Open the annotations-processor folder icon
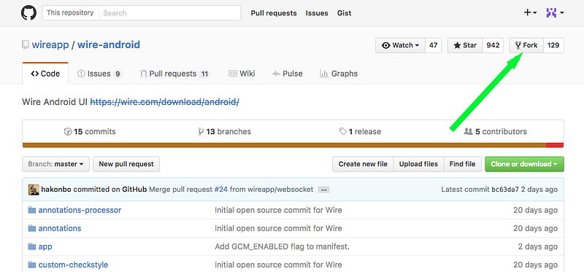 32,210
